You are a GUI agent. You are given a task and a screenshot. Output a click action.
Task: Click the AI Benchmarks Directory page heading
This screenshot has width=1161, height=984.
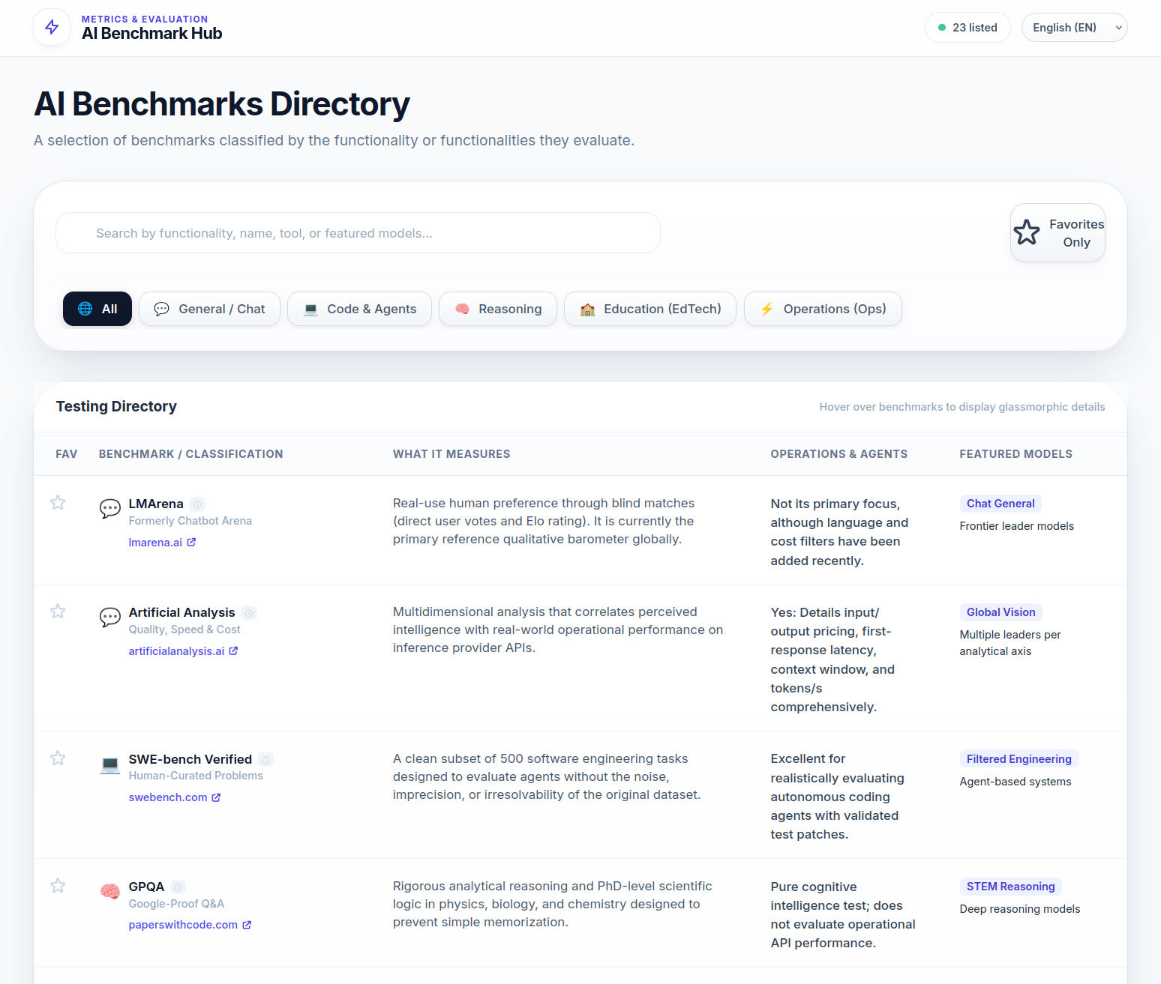coord(222,104)
